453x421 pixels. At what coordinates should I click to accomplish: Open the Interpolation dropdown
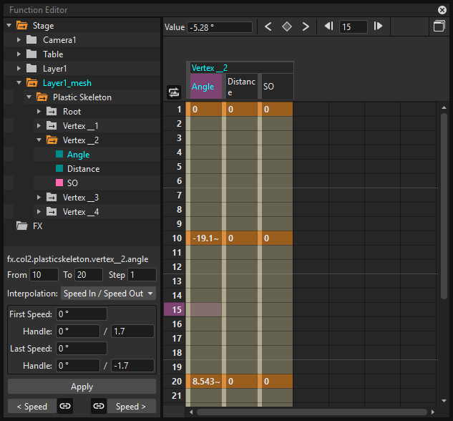coord(108,294)
